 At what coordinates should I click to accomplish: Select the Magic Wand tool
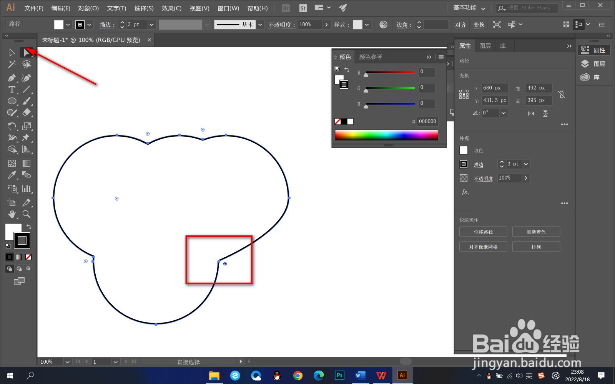coord(12,64)
